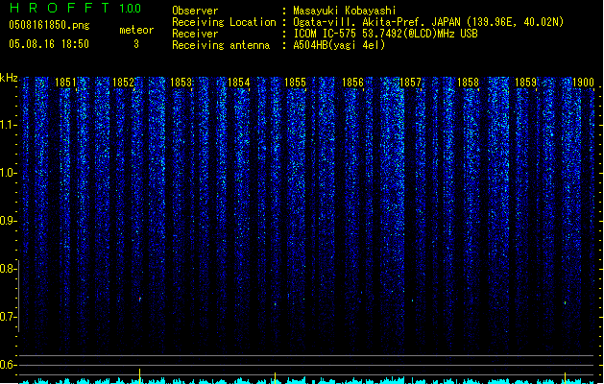Viewport: 604px width, 384px height.
Task: Click the ICOM IC-575 receiver line
Action: pyautogui.click(x=386, y=34)
